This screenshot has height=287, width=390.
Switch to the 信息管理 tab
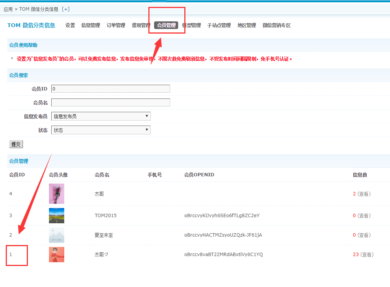pos(91,26)
